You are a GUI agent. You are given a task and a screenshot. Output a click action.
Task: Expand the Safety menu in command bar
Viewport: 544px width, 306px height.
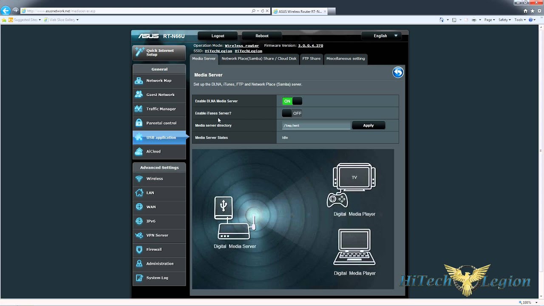click(x=504, y=20)
